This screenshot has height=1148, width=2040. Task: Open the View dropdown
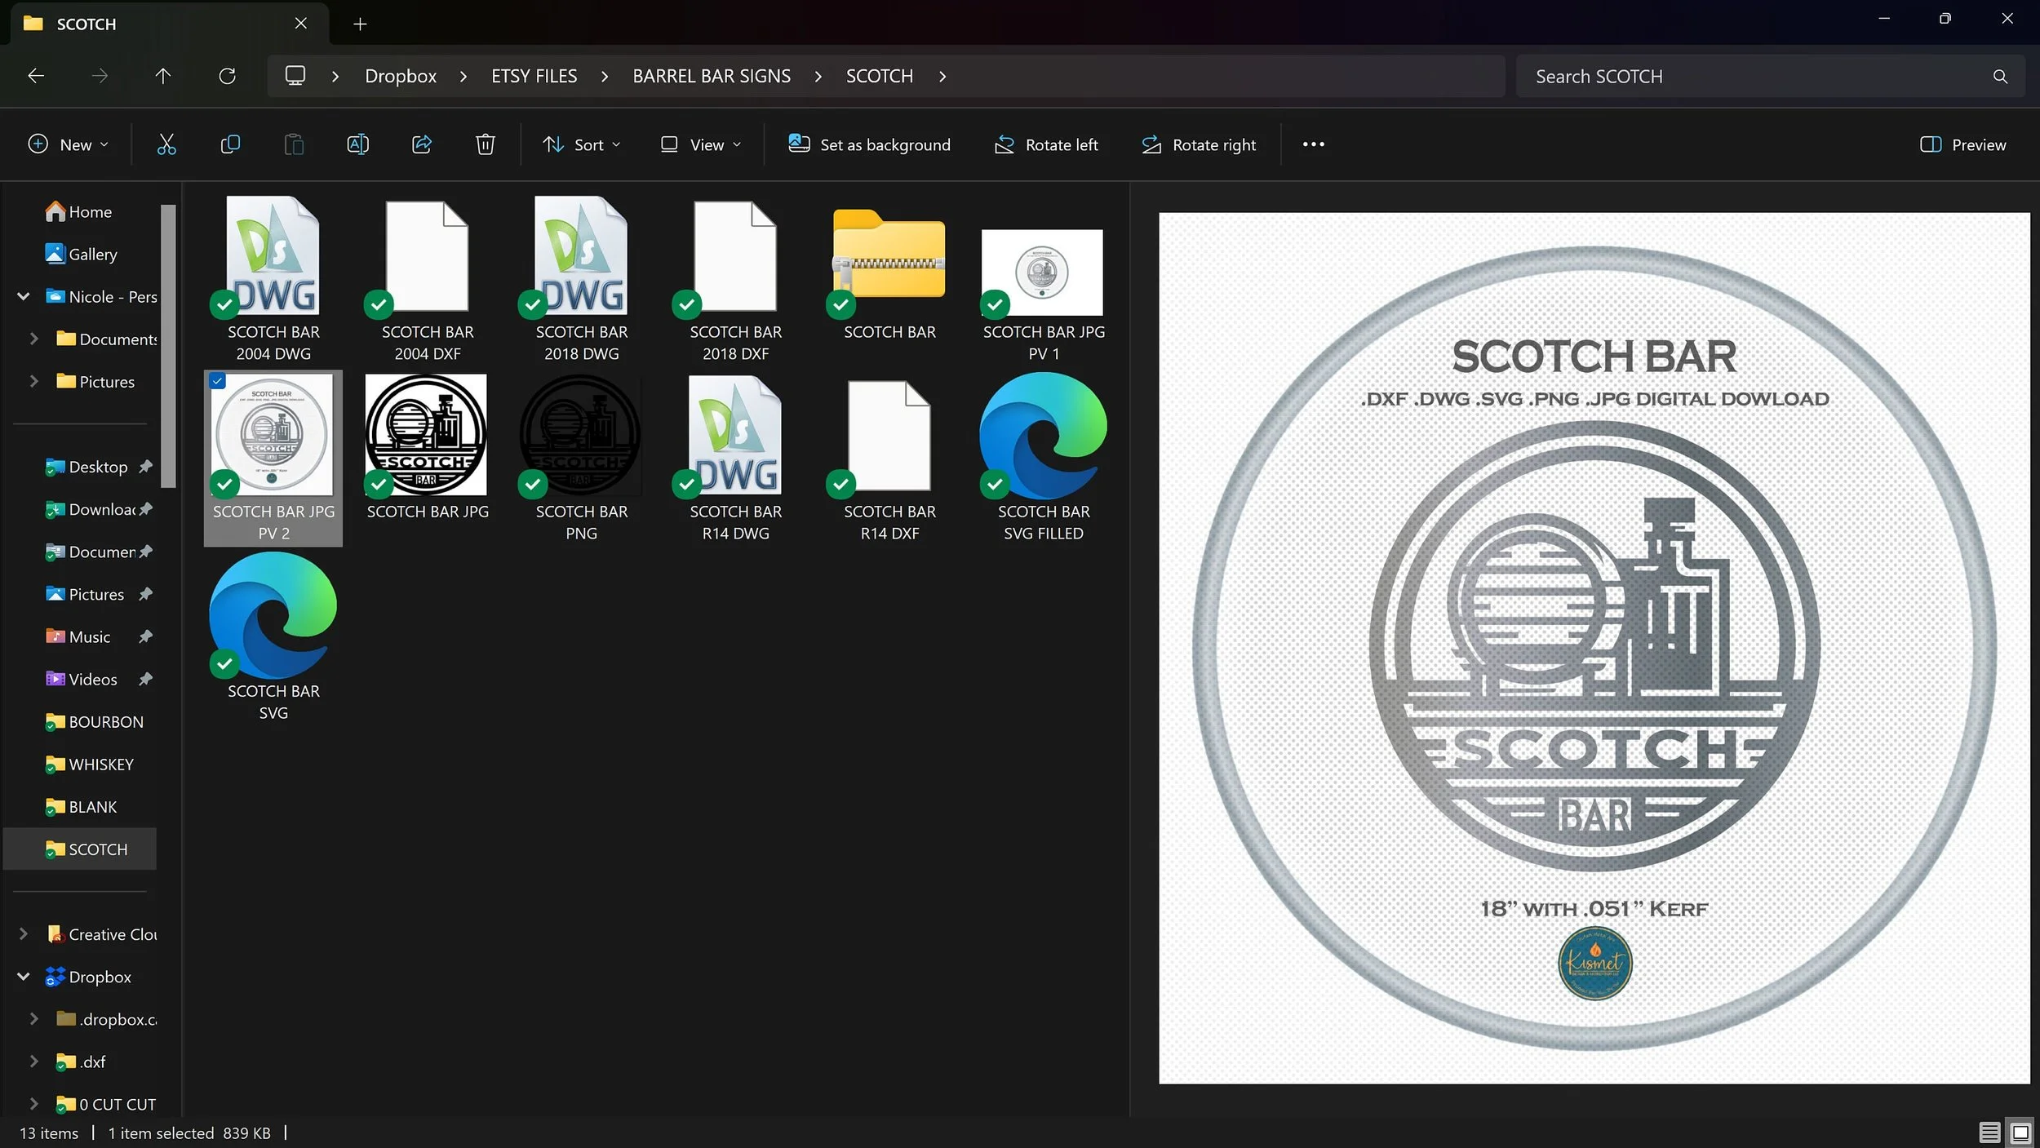point(701,144)
